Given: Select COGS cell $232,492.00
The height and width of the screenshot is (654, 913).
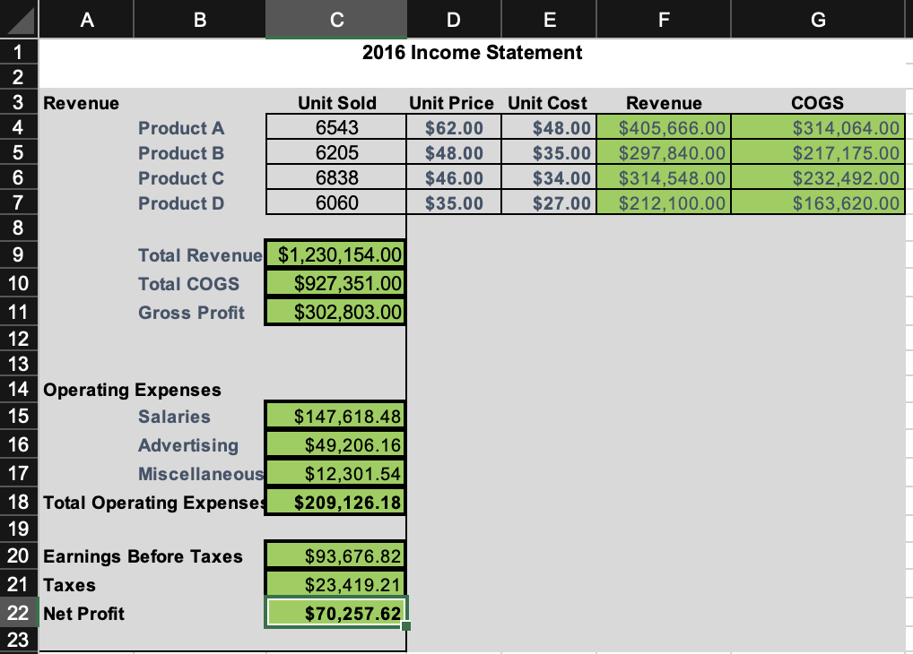Looking at the screenshot, I should pos(818,177).
